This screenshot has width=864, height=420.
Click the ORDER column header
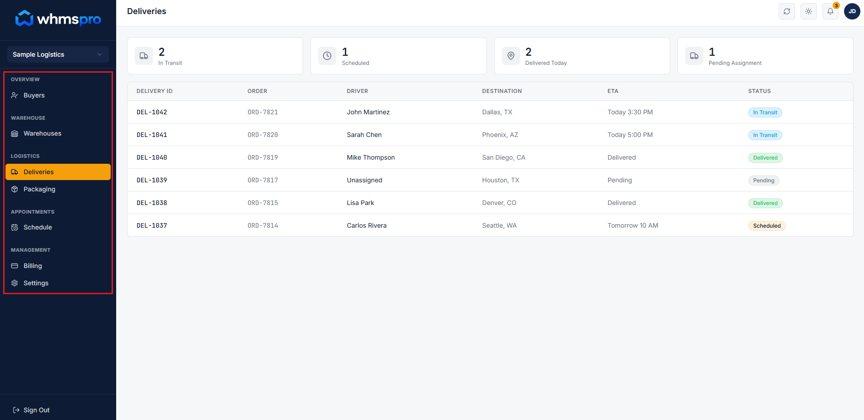(257, 91)
